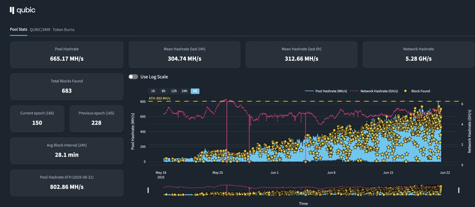This screenshot has height=207, width=475.
Task: Open the QUBIC/XMR tab
Action: [x=40, y=30]
